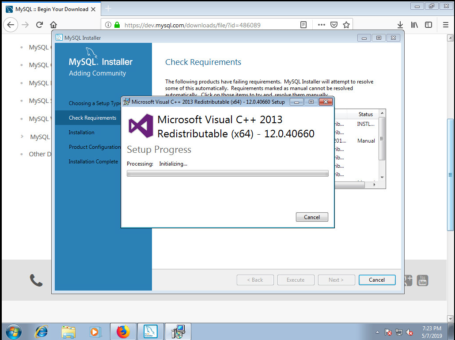Click the Visual Studio purple logo
Image resolution: width=455 pixels, height=340 pixels.
(x=141, y=126)
